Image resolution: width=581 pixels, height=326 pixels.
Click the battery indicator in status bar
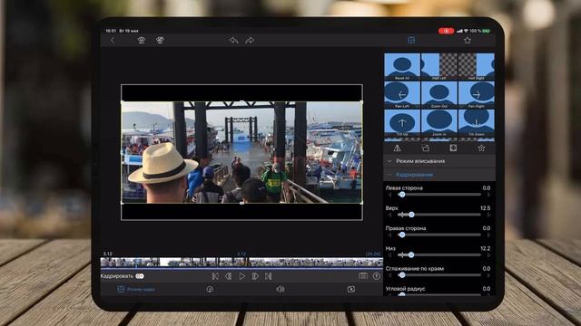coord(487,31)
